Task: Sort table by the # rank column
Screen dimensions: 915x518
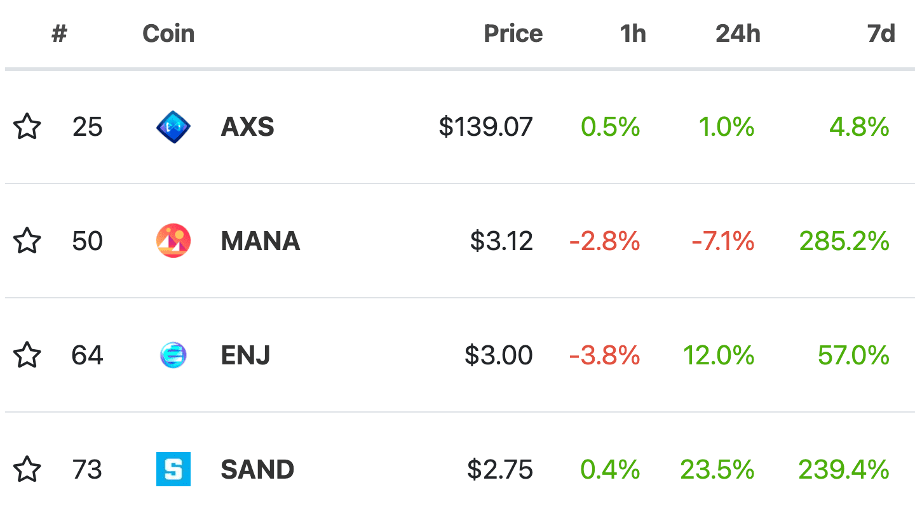Action: [59, 34]
